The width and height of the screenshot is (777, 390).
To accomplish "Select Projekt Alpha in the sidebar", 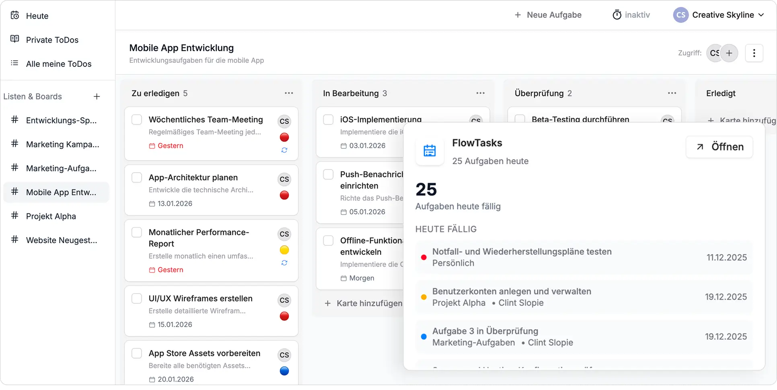I will [x=51, y=216].
